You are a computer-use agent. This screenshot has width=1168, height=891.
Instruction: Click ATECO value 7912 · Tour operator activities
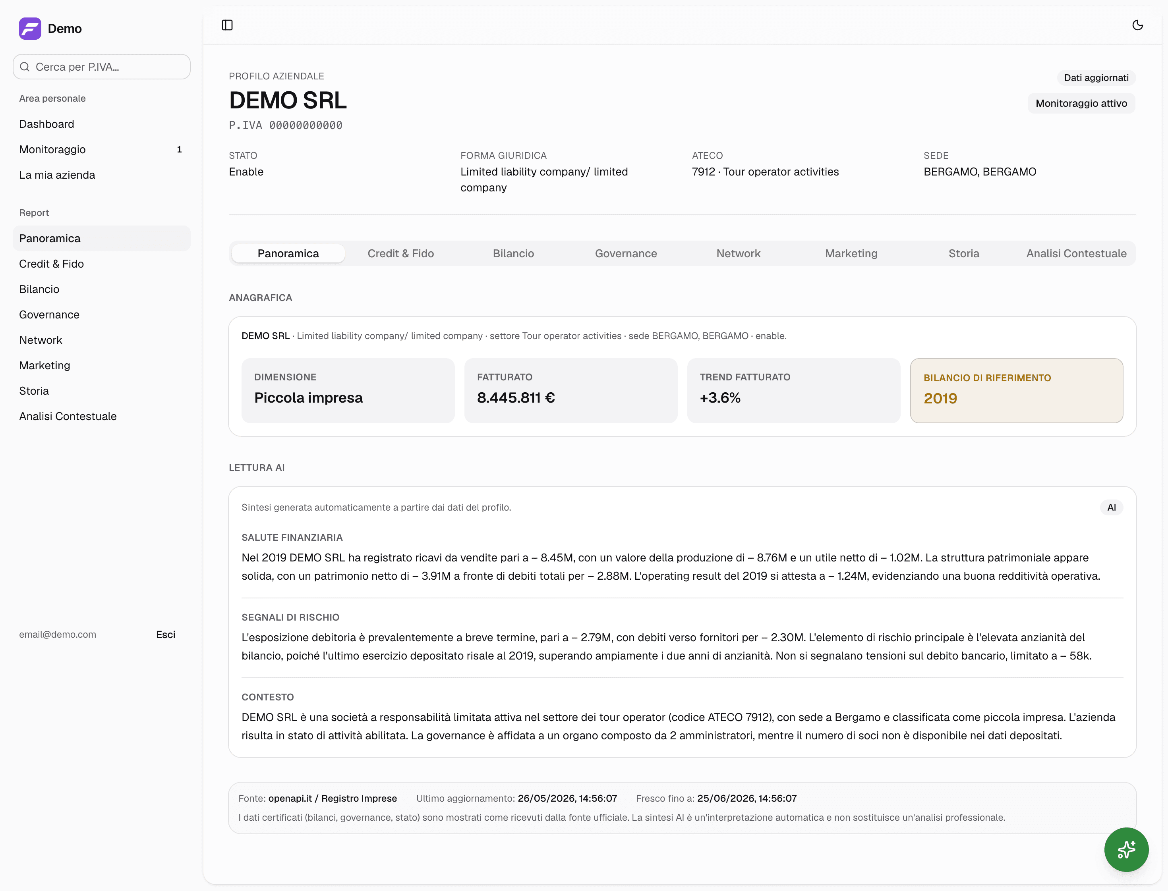tap(765, 172)
